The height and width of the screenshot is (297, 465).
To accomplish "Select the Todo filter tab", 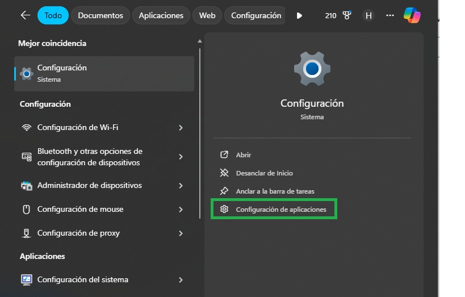I will click(53, 15).
